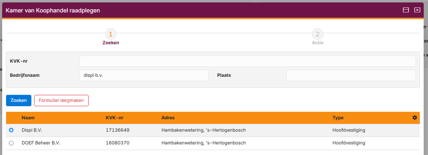This screenshot has width=428, height=155.
Task: Open table column settings gear
Action: click(x=414, y=118)
